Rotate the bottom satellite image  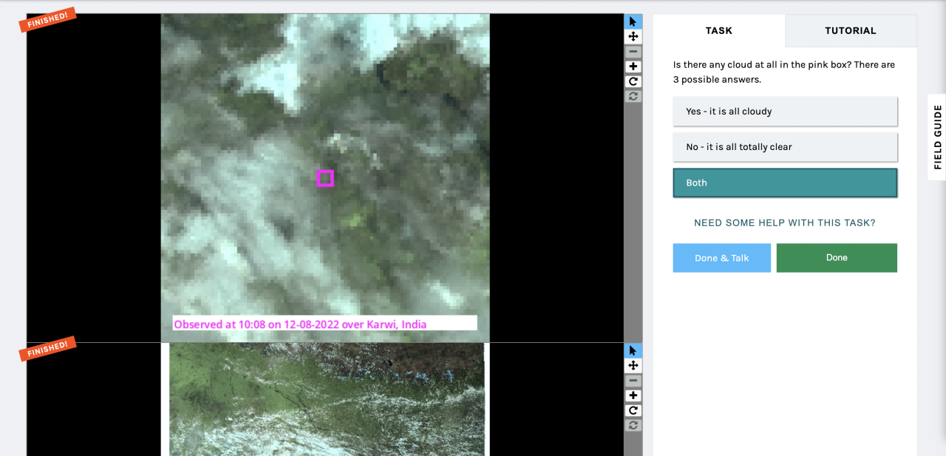pos(633,410)
